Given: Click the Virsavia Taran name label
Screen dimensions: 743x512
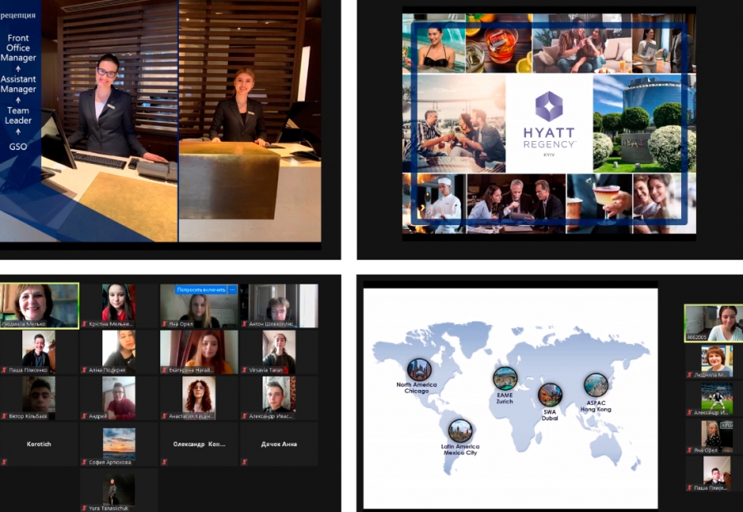Looking at the screenshot, I should 266,370.
